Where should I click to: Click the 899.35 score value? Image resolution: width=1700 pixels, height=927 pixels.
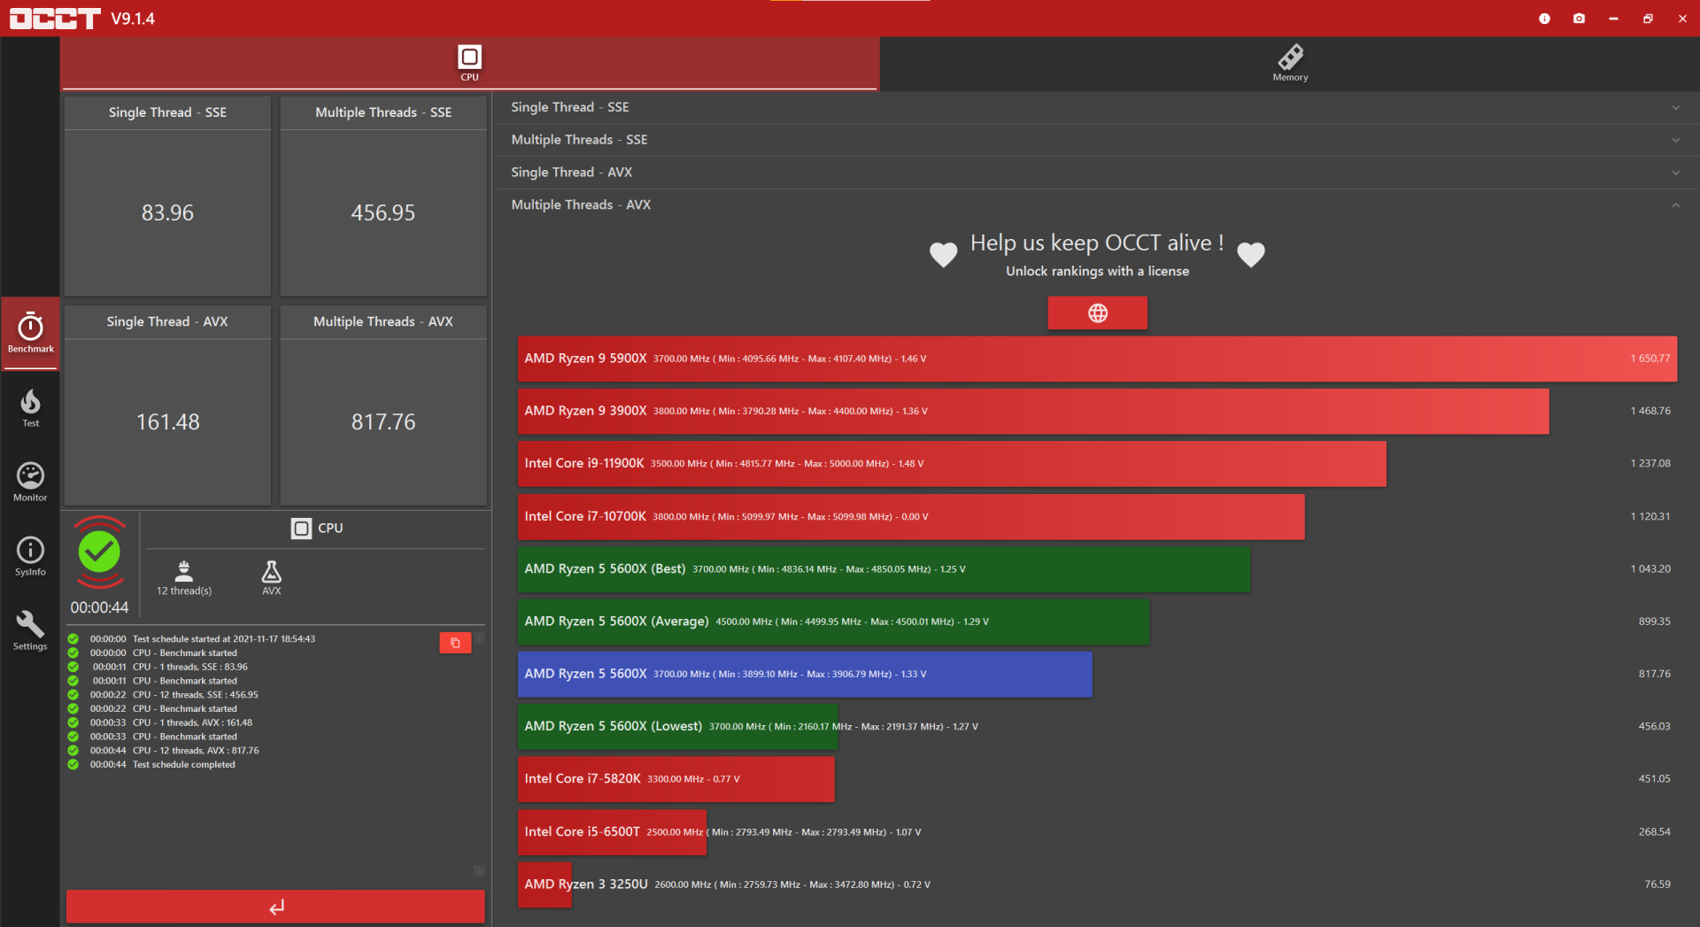point(1654,622)
